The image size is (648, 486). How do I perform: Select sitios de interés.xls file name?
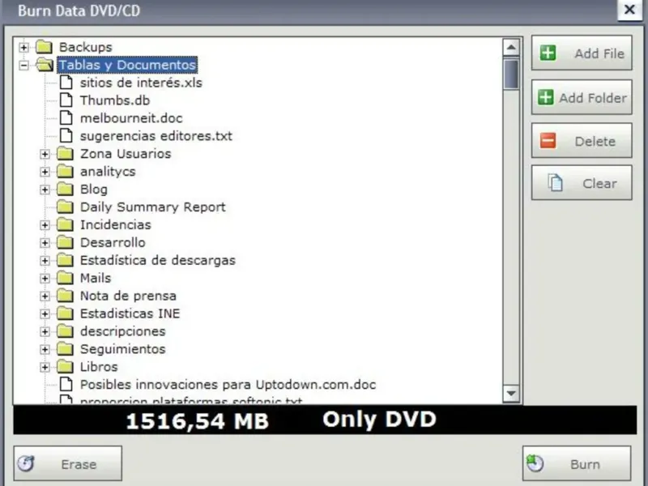(141, 83)
